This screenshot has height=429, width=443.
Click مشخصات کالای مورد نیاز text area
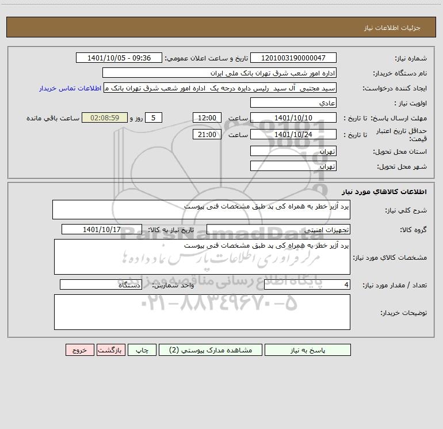pyautogui.click(x=202, y=257)
